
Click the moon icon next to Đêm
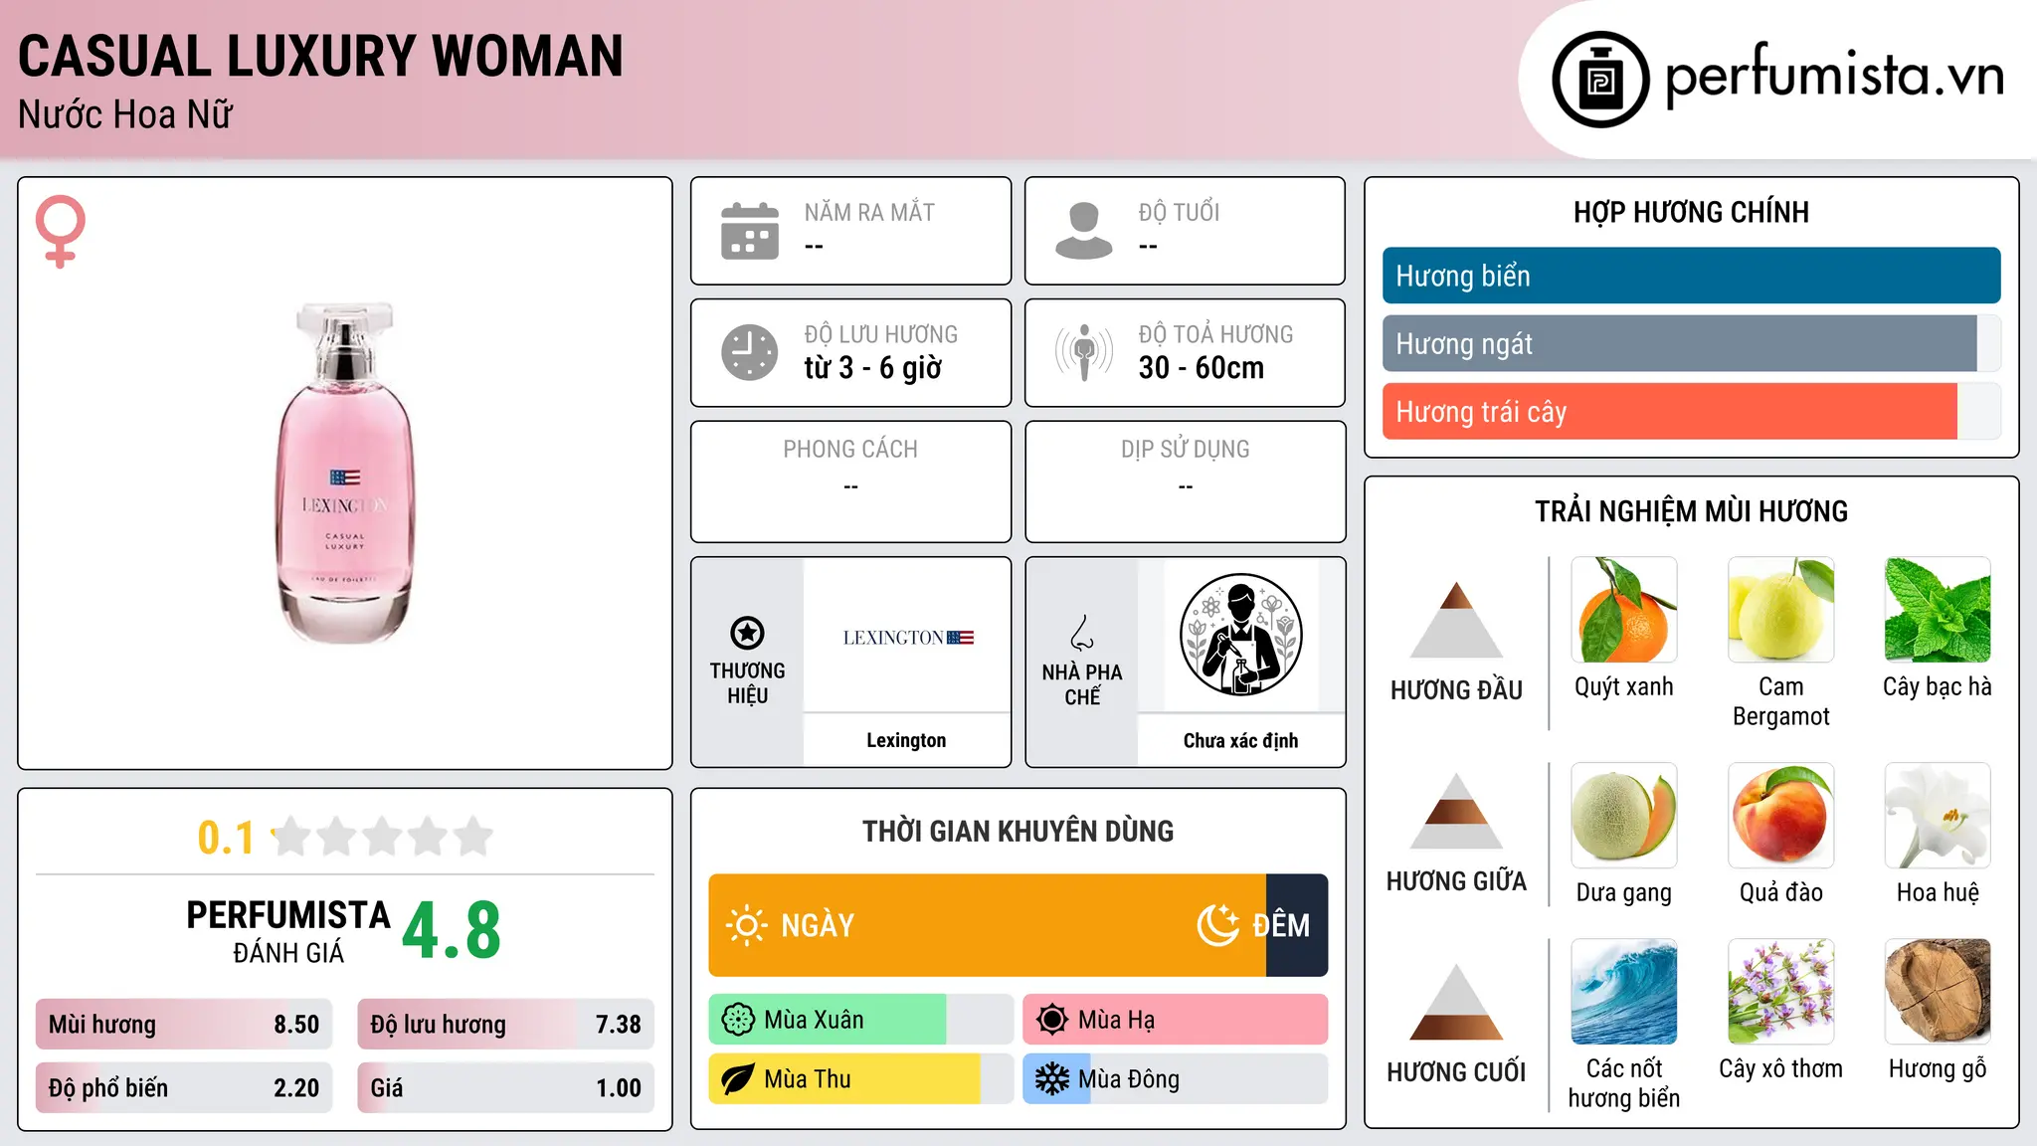click(x=1218, y=925)
